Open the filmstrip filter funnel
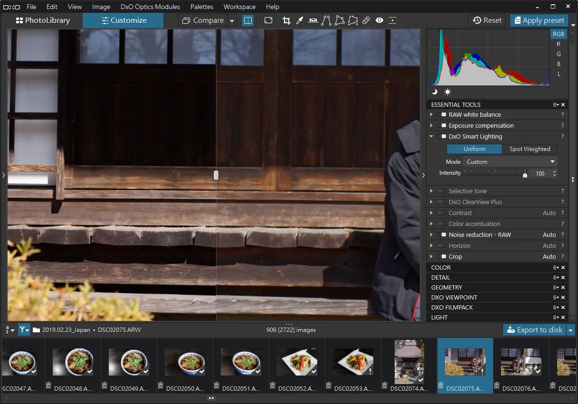Image resolution: width=578 pixels, height=404 pixels. point(24,330)
